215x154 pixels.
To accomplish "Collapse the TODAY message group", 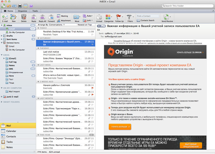I will tap(38, 28).
